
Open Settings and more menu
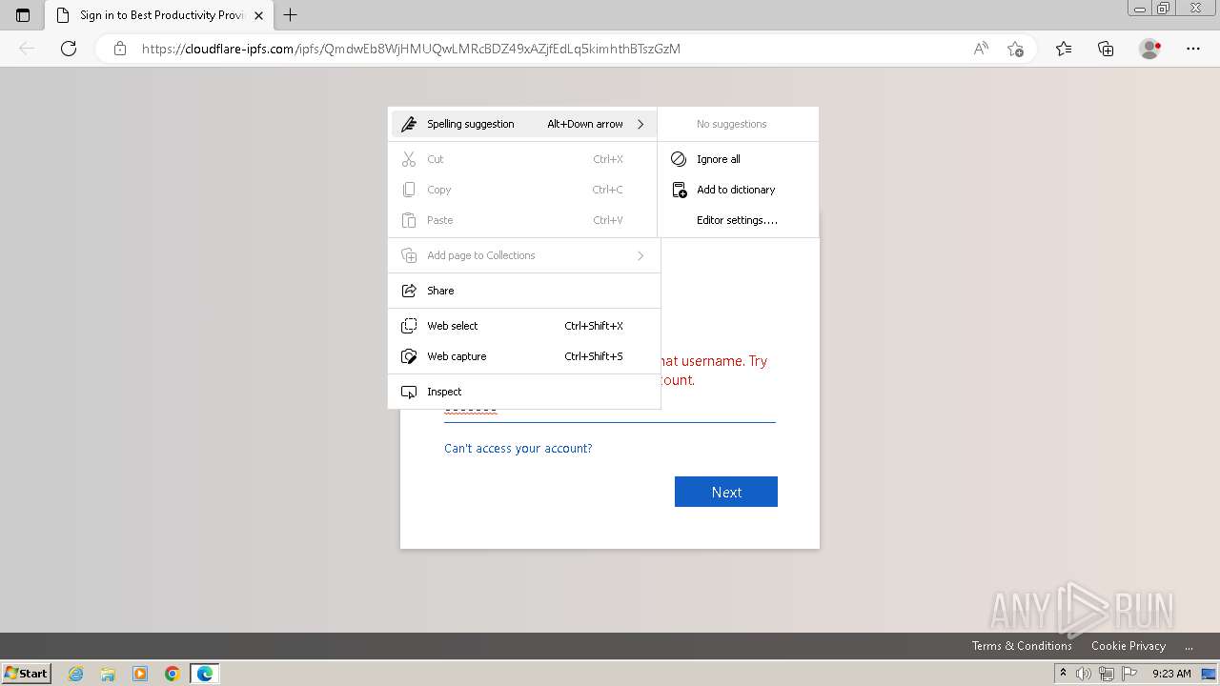[x=1193, y=49]
